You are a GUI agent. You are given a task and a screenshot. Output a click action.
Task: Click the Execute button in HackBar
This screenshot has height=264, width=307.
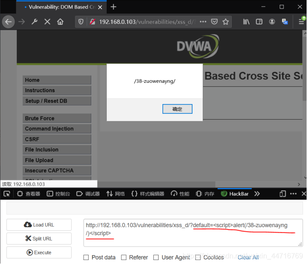(39, 252)
